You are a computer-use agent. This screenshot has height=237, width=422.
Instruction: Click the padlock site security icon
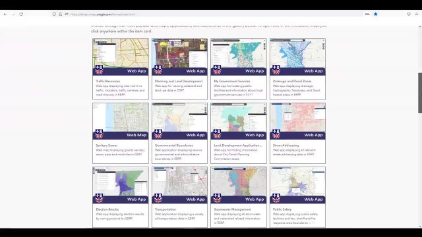tap(60, 14)
